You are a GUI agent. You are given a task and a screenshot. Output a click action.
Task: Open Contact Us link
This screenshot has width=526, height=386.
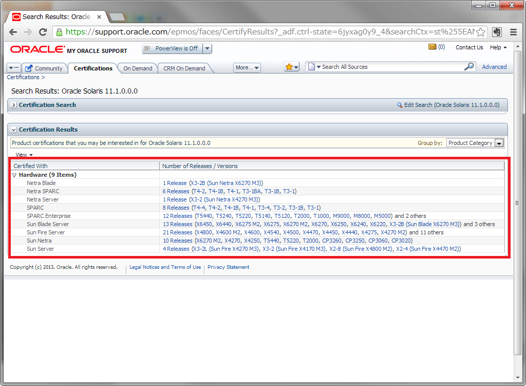pos(469,47)
